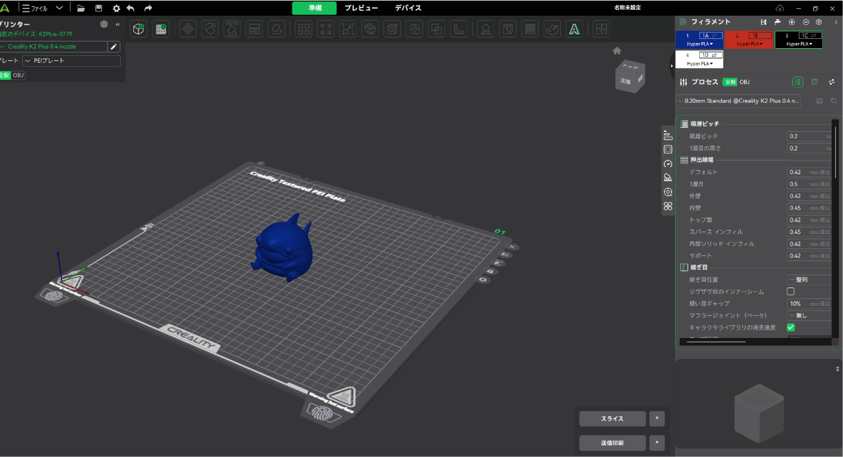Click the Add model cube icon
Screen dimensions: 843x457
pos(138,29)
